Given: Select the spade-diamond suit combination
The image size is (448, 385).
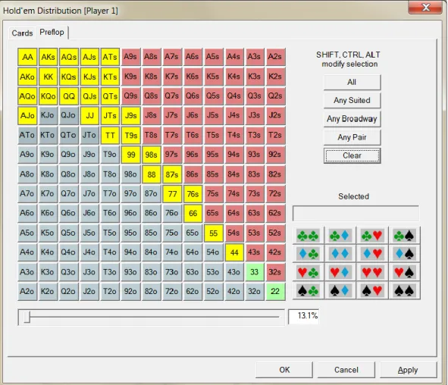Looking at the screenshot, I should (x=340, y=290).
